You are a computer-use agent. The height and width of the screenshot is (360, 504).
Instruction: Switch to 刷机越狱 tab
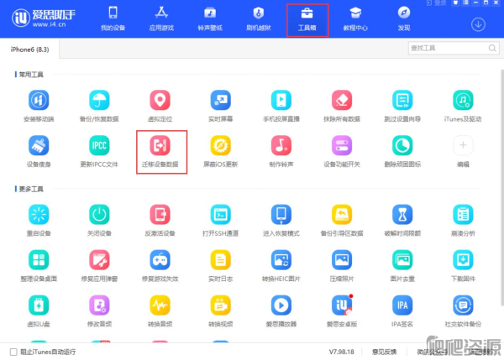coord(259,18)
